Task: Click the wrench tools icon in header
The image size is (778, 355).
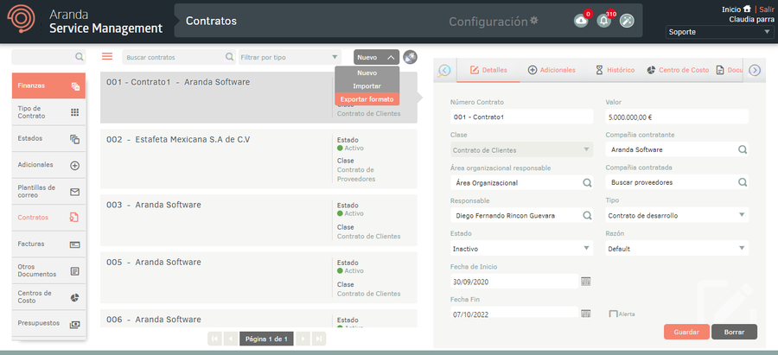Action: tap(628, 21)
